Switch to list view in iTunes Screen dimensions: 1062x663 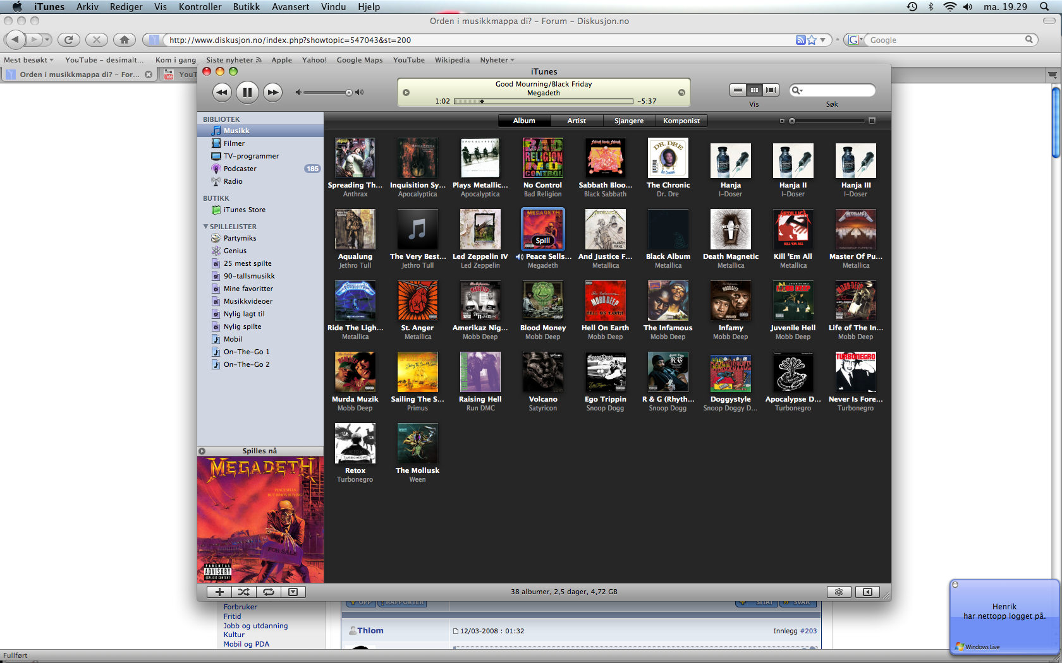click(x=738, y=90)
